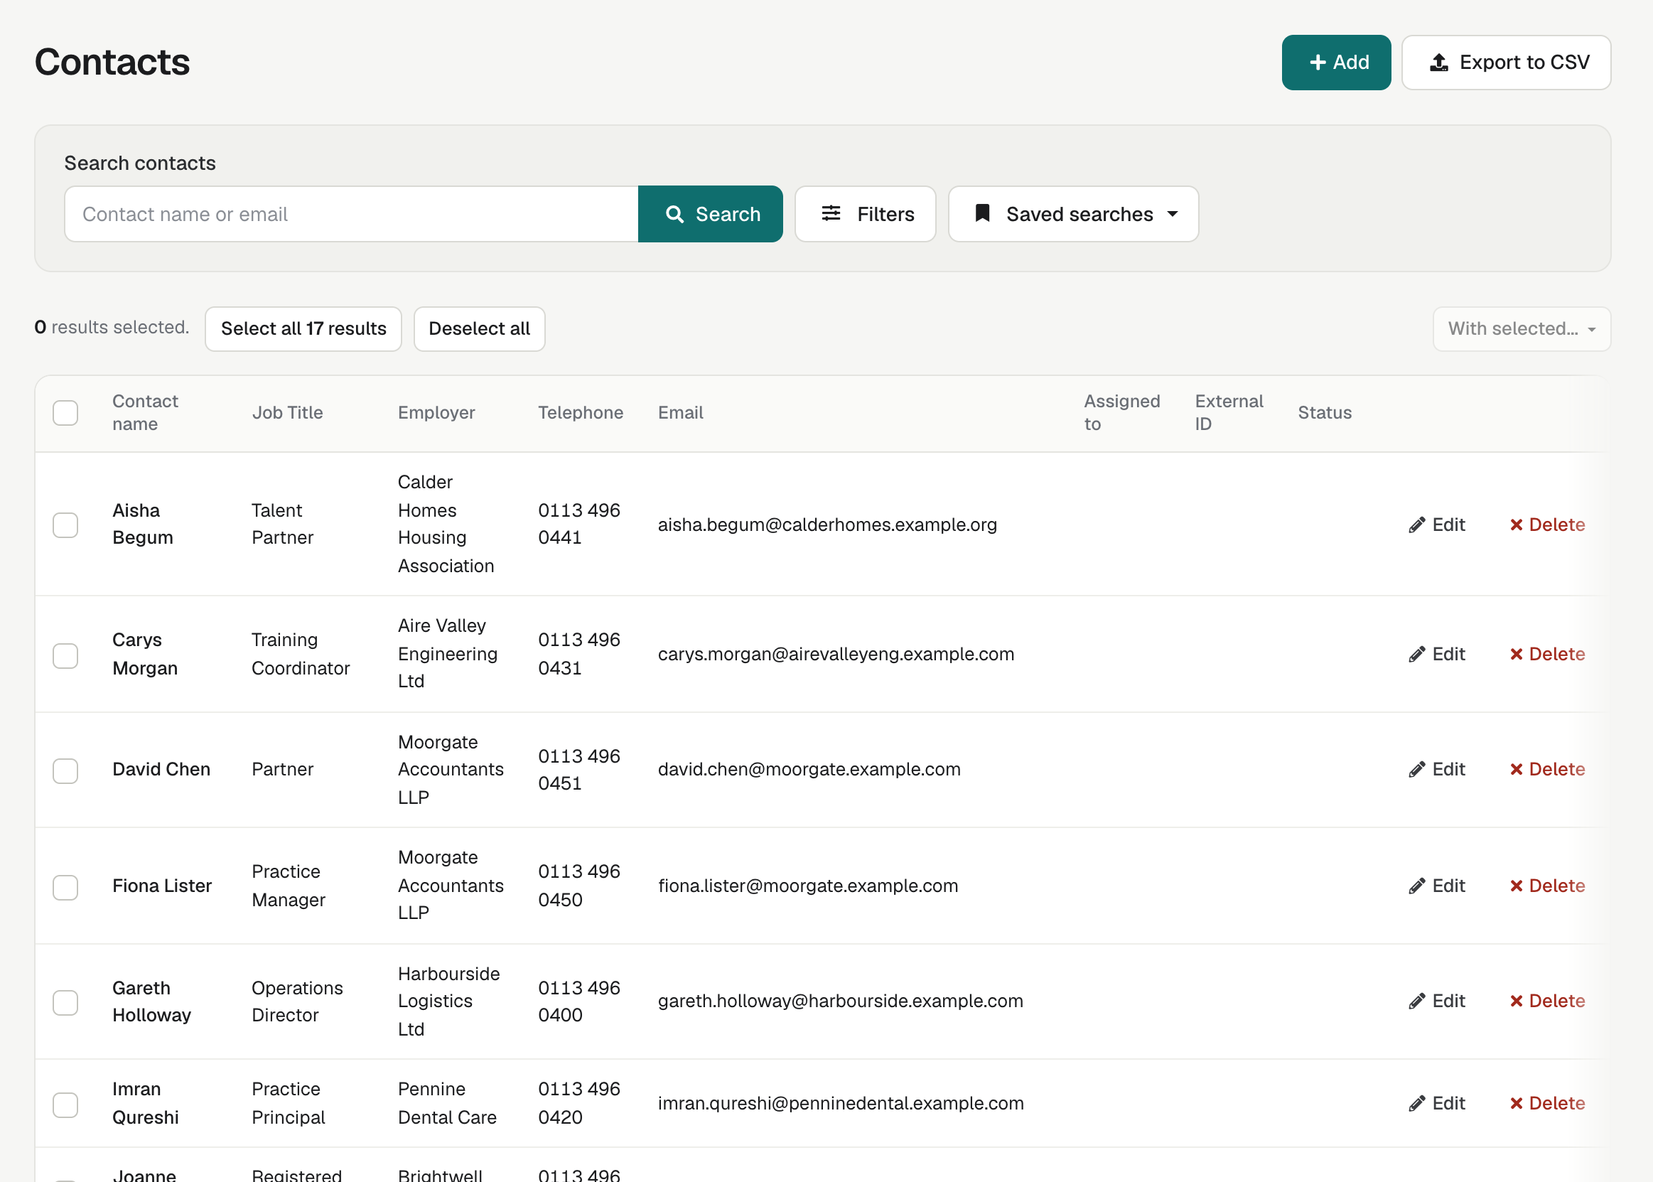
Task: Toggle the select-all header checkbox
Action: [x=65, y=413]
